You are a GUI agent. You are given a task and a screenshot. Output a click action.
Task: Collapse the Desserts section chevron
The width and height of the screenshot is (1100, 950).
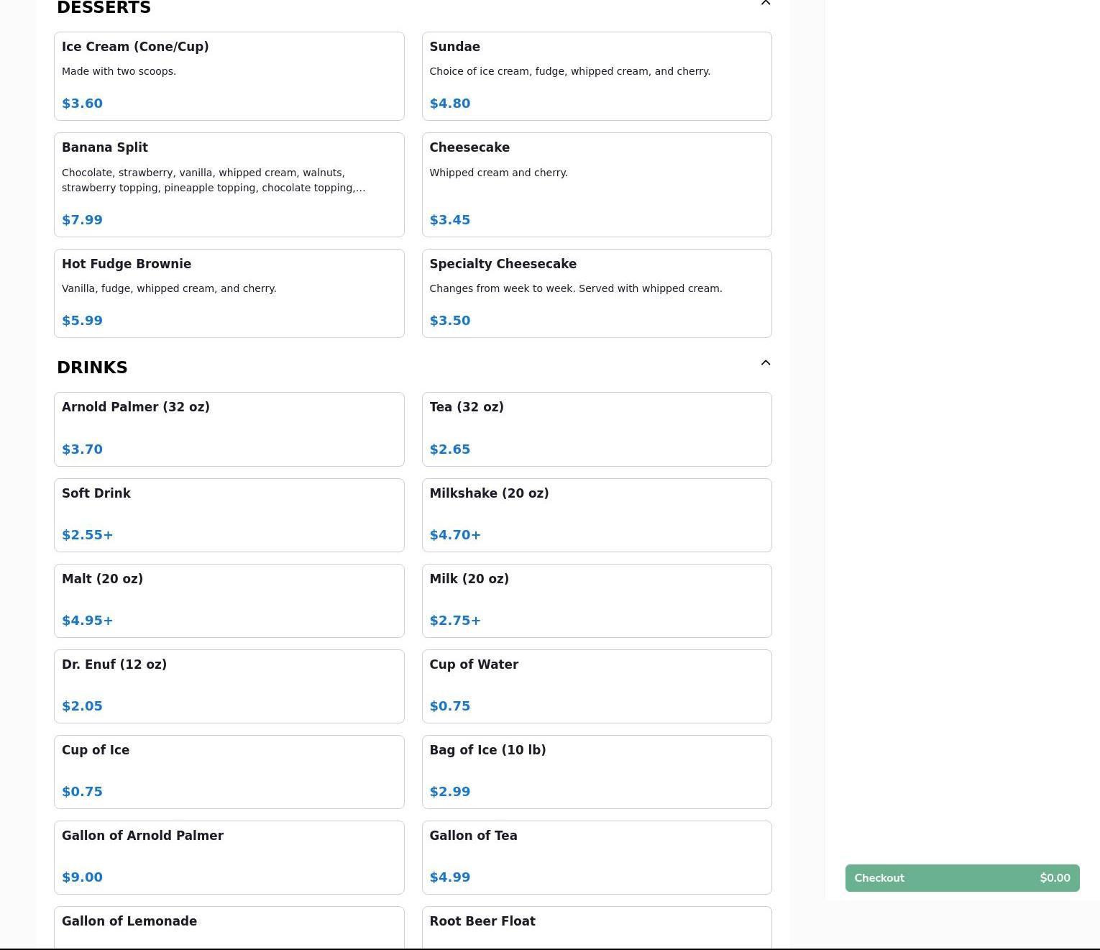pyautogui.click(x=765, y=4)
